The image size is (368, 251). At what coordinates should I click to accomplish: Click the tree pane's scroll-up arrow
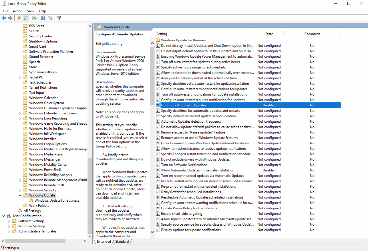click(x=90, y=26)
